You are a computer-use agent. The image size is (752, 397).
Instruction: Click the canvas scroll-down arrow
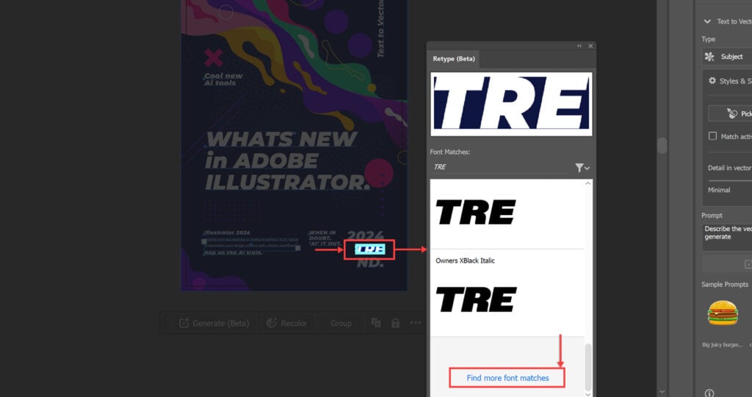tap(662, 392)
